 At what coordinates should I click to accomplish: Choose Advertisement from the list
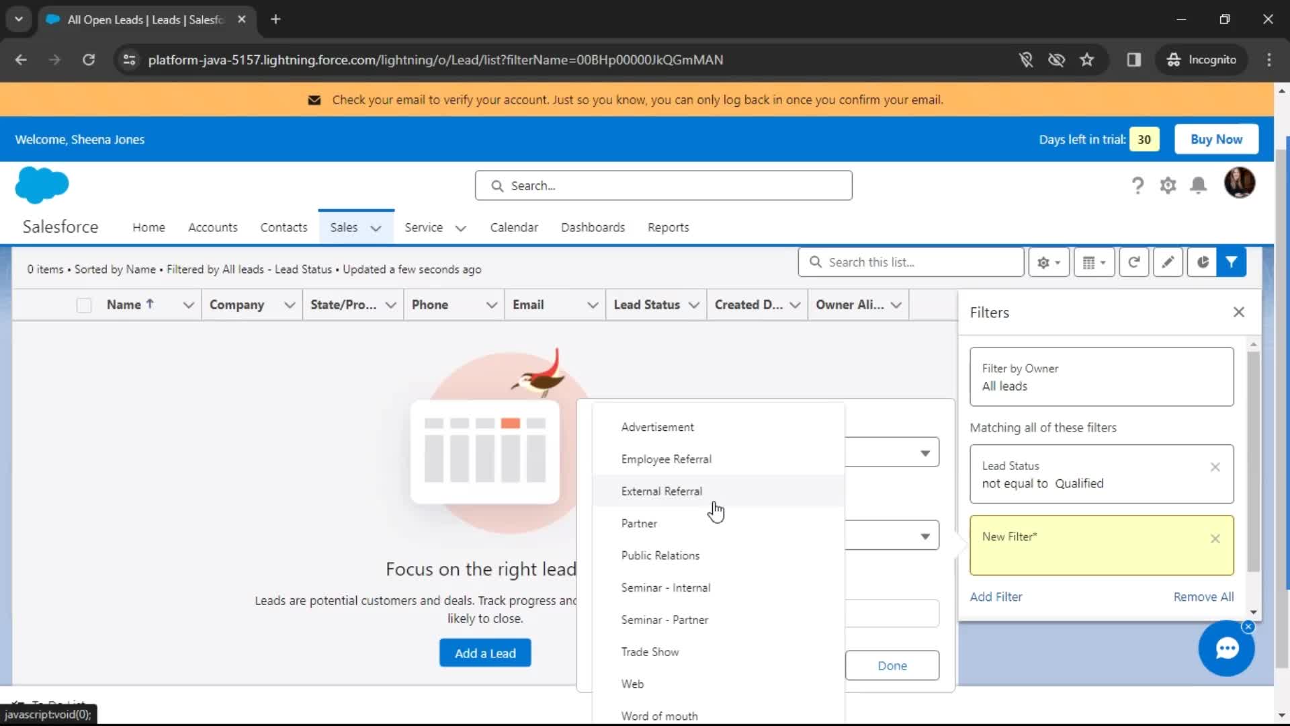[x=718, y=427]
